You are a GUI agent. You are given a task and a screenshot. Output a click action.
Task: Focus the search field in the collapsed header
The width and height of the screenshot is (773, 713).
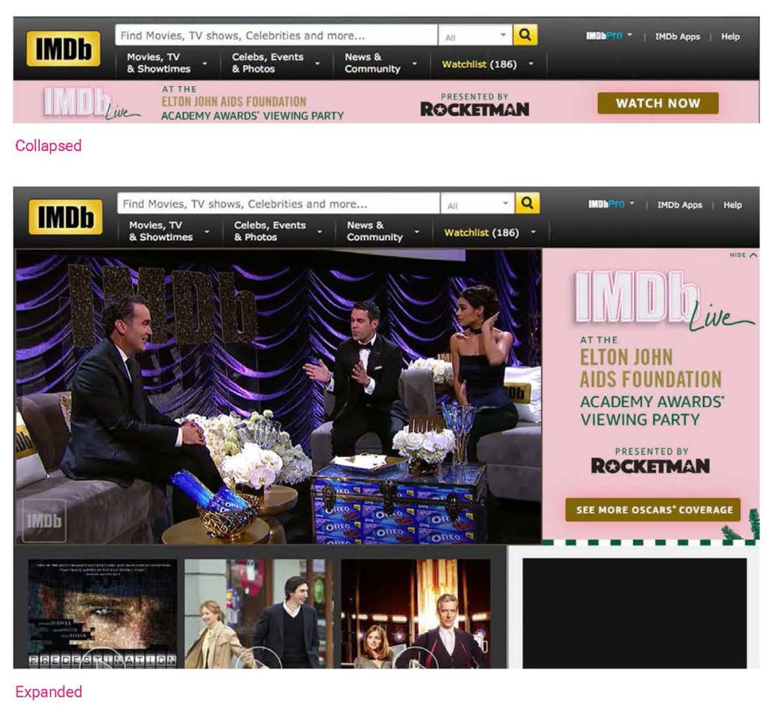pyautogui.click(x=276, y=35)
